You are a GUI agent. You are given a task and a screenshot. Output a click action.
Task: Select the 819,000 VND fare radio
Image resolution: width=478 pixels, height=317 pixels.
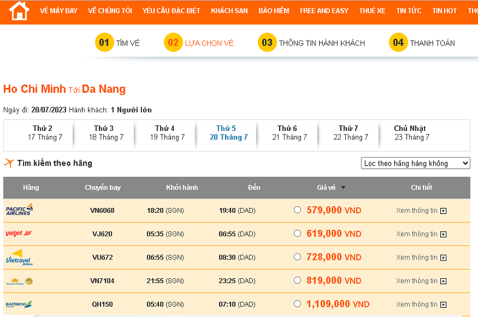point(297,280)
